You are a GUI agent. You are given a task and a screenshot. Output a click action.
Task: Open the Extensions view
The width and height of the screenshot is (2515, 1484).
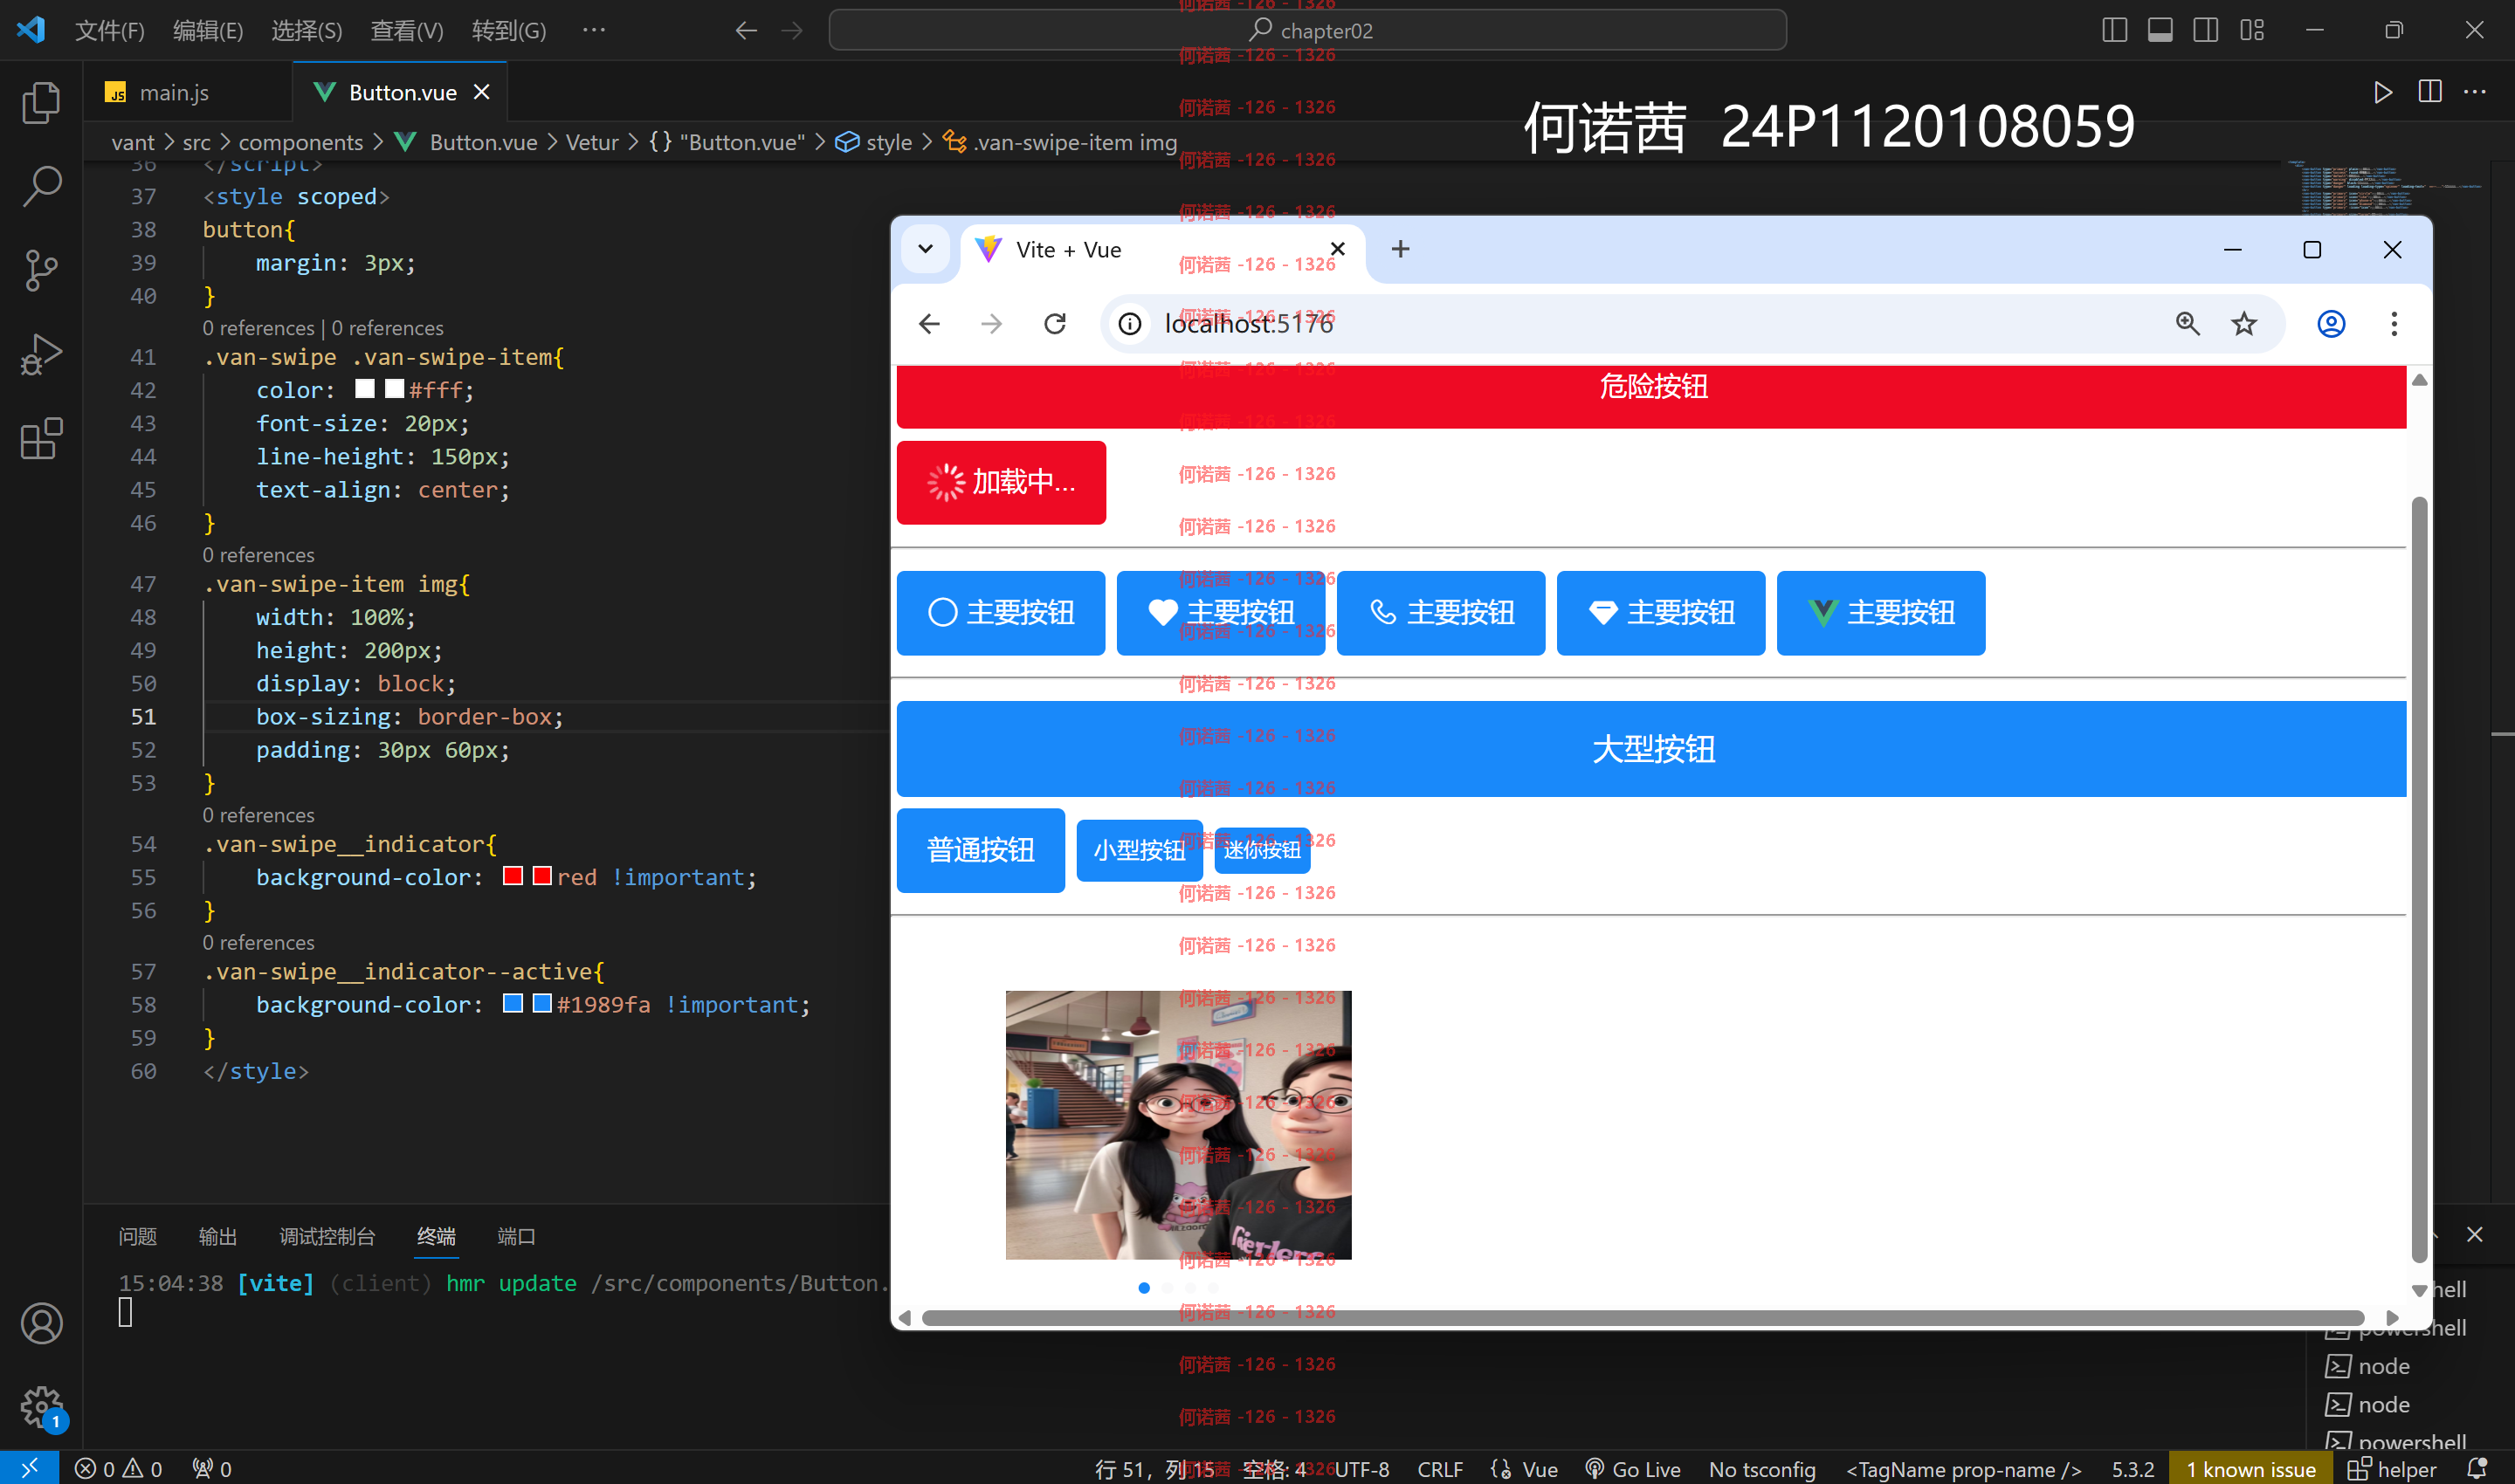(41, 438)
